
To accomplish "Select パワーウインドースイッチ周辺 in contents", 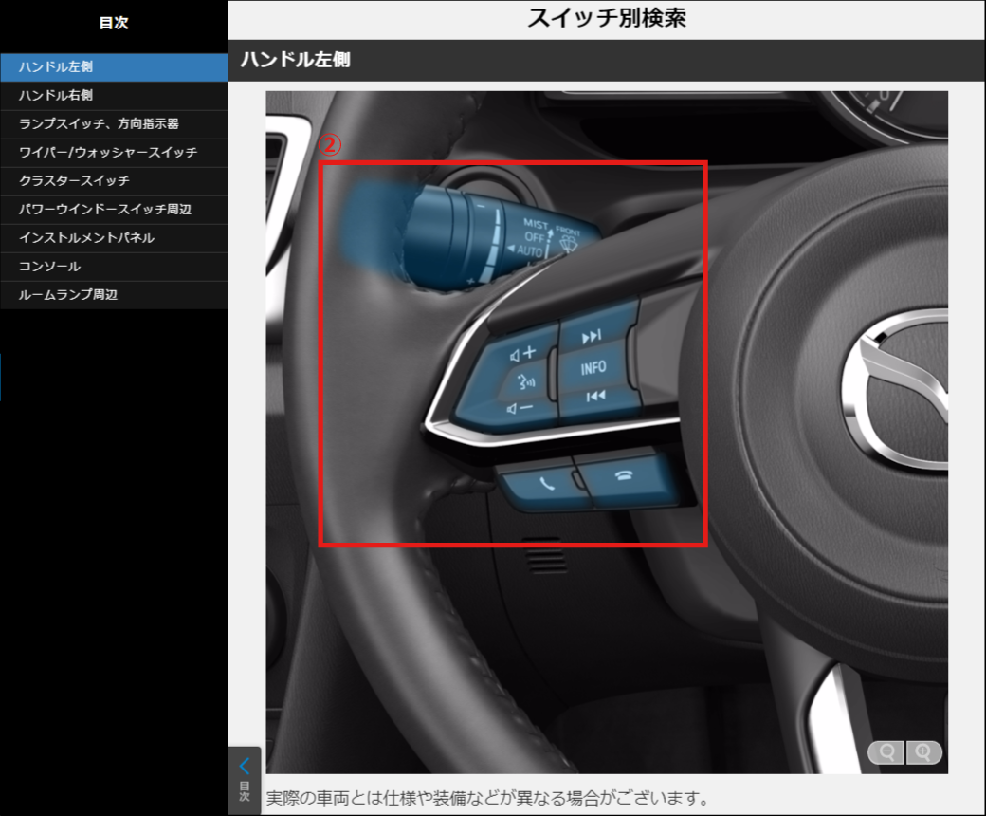I will coord(105,210).
